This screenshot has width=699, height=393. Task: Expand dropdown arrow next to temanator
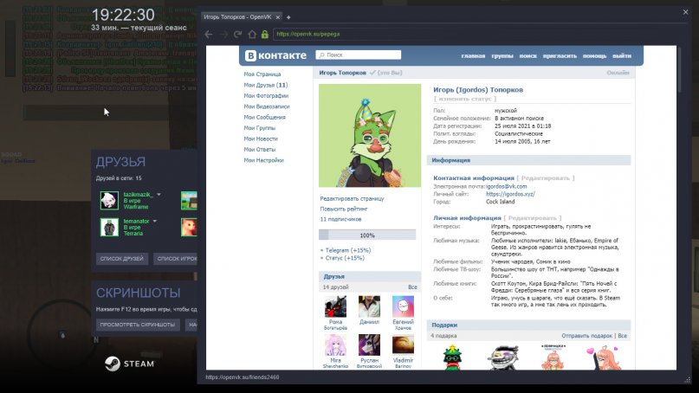pyautogui.click(x=157, y=221)
